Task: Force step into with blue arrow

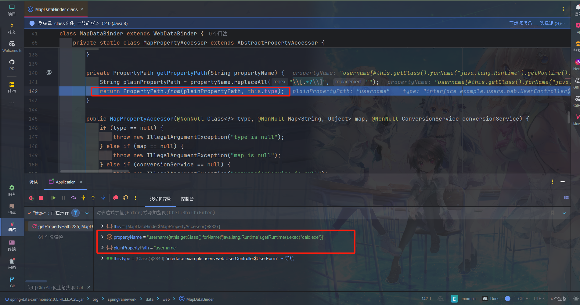Action: [103, 198]
